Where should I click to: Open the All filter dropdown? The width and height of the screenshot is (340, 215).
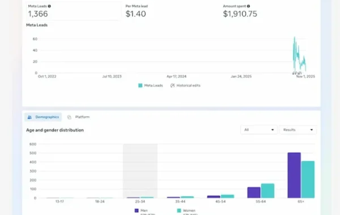(x=259, y=130)
